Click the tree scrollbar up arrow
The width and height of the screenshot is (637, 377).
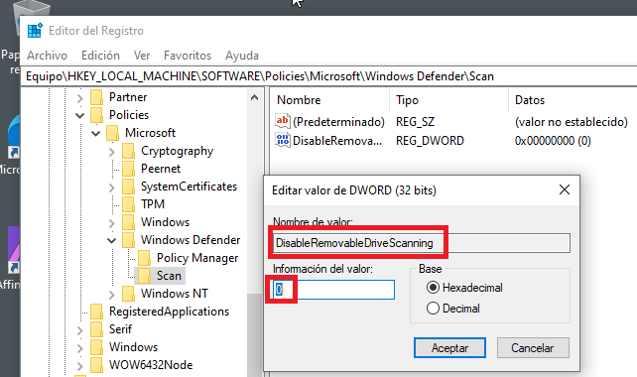click(x=254, y=97)
